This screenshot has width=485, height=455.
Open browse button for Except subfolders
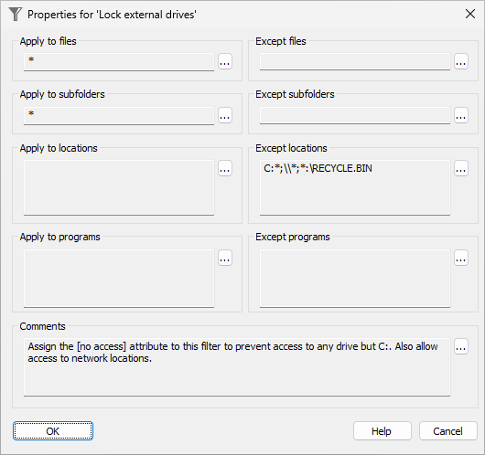coord(461,115)
